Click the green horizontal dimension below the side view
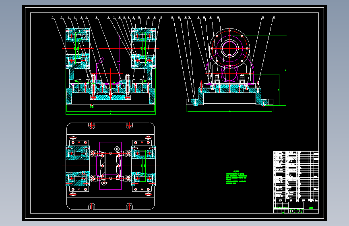The height and width of the screenshot is (226, 349). (x=229, y=111)
